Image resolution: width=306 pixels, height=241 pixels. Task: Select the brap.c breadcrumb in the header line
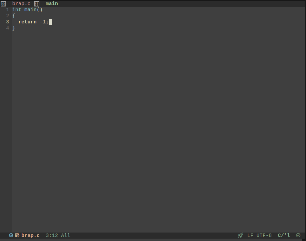(21, 4)
